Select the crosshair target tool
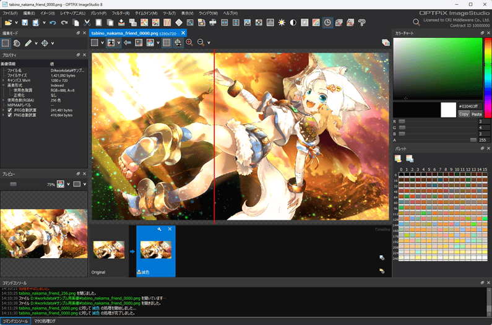Screen dimensions: 492x325 45,43
